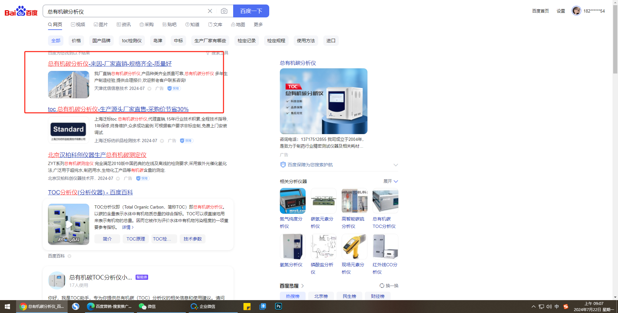The width and height of the screenshot is (618, 313).
Task: Click the TOC原理 button in the 百科 card
Action: (136, 239)
